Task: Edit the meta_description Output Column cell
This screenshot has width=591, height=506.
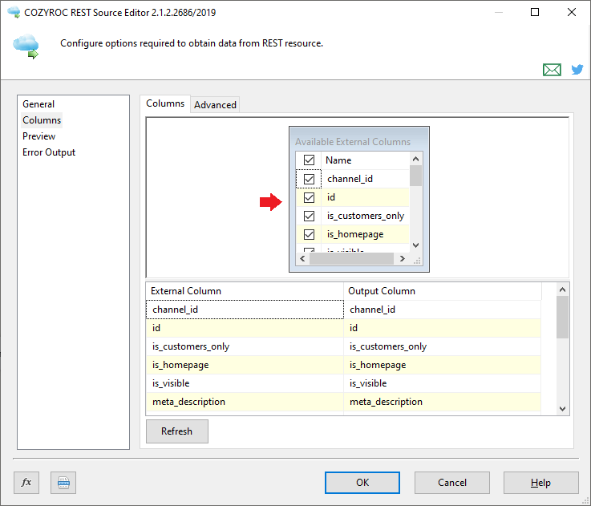Action: [442, 402]
